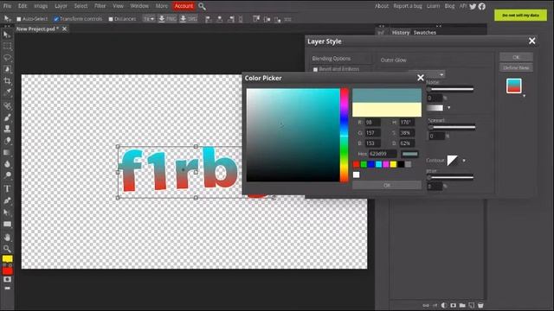Select the Gradient tool

(7, 152)
